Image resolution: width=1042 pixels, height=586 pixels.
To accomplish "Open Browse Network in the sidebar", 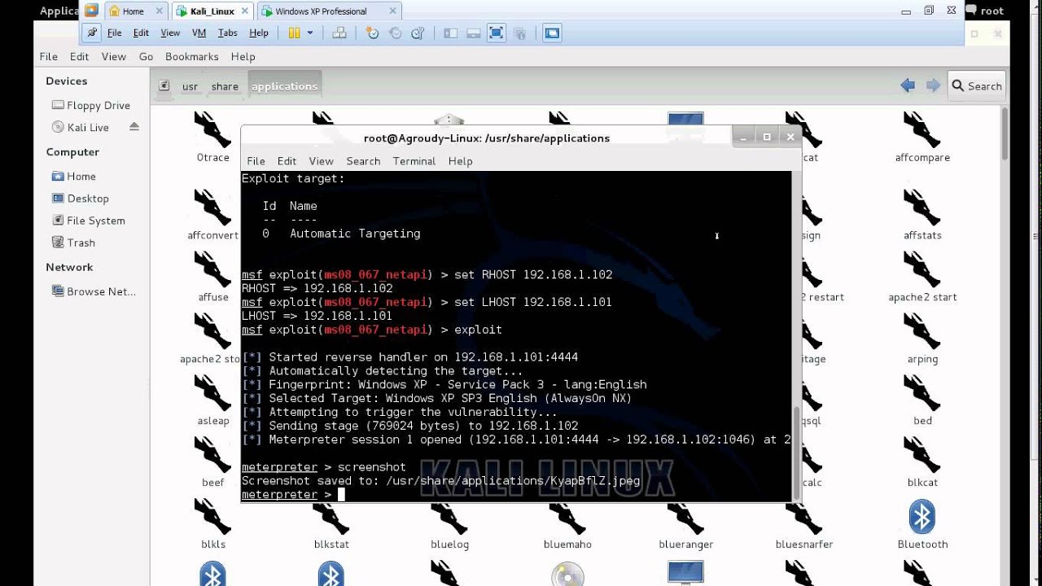I will tap(94, 291).
